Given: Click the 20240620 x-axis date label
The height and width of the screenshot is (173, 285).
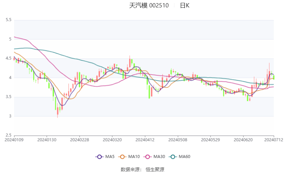Looking at the screenshot, I should tap(243, 140).
